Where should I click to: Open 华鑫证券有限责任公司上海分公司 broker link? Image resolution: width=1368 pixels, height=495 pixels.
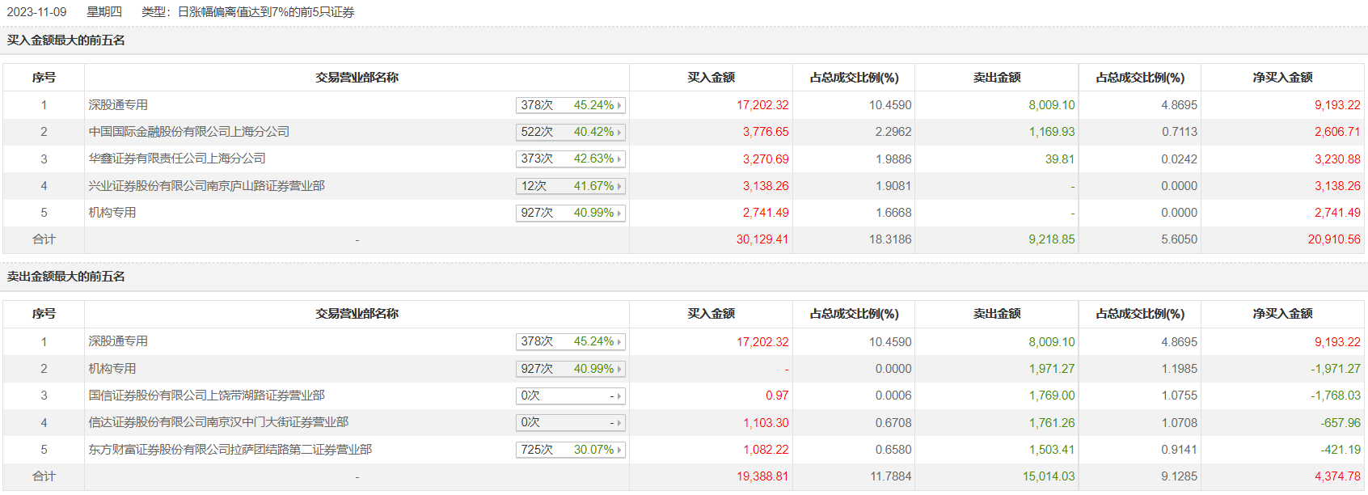[177, 159]
